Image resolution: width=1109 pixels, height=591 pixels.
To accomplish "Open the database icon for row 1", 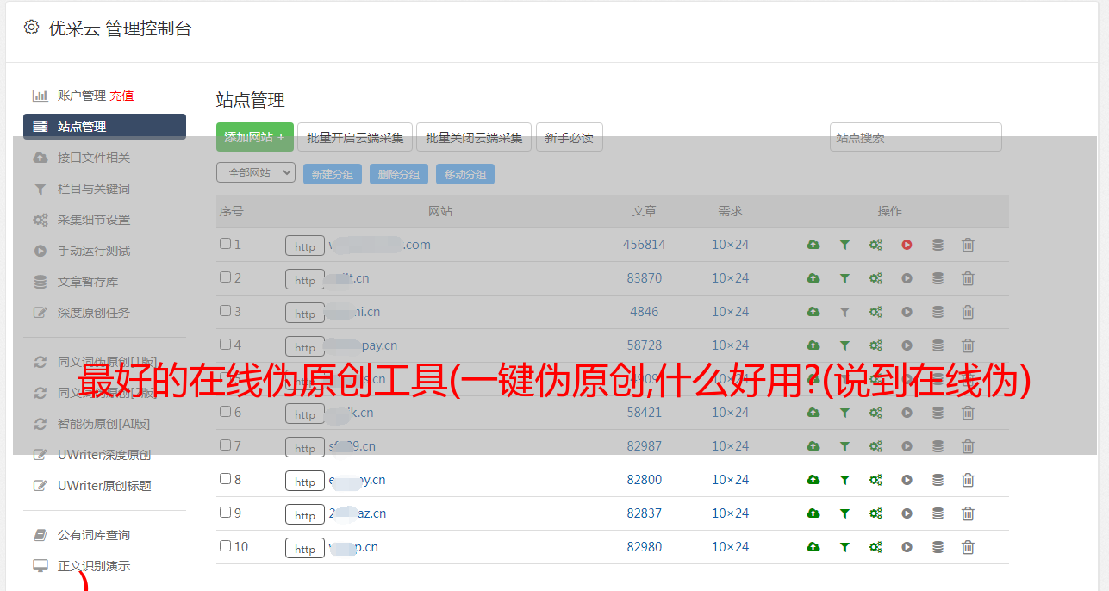I will (x=938, y=245).
